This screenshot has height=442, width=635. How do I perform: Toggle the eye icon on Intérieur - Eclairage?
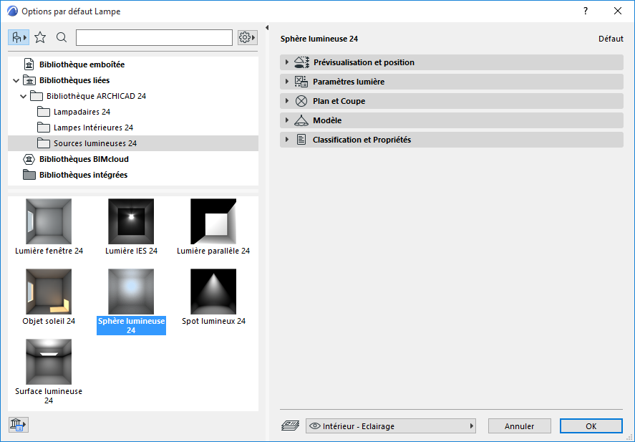click(315, 426)
